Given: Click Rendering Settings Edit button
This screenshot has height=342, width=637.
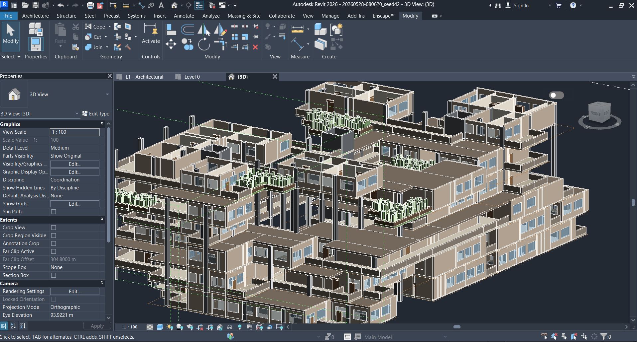Looking at the screenshot, I should click(74, 291).
